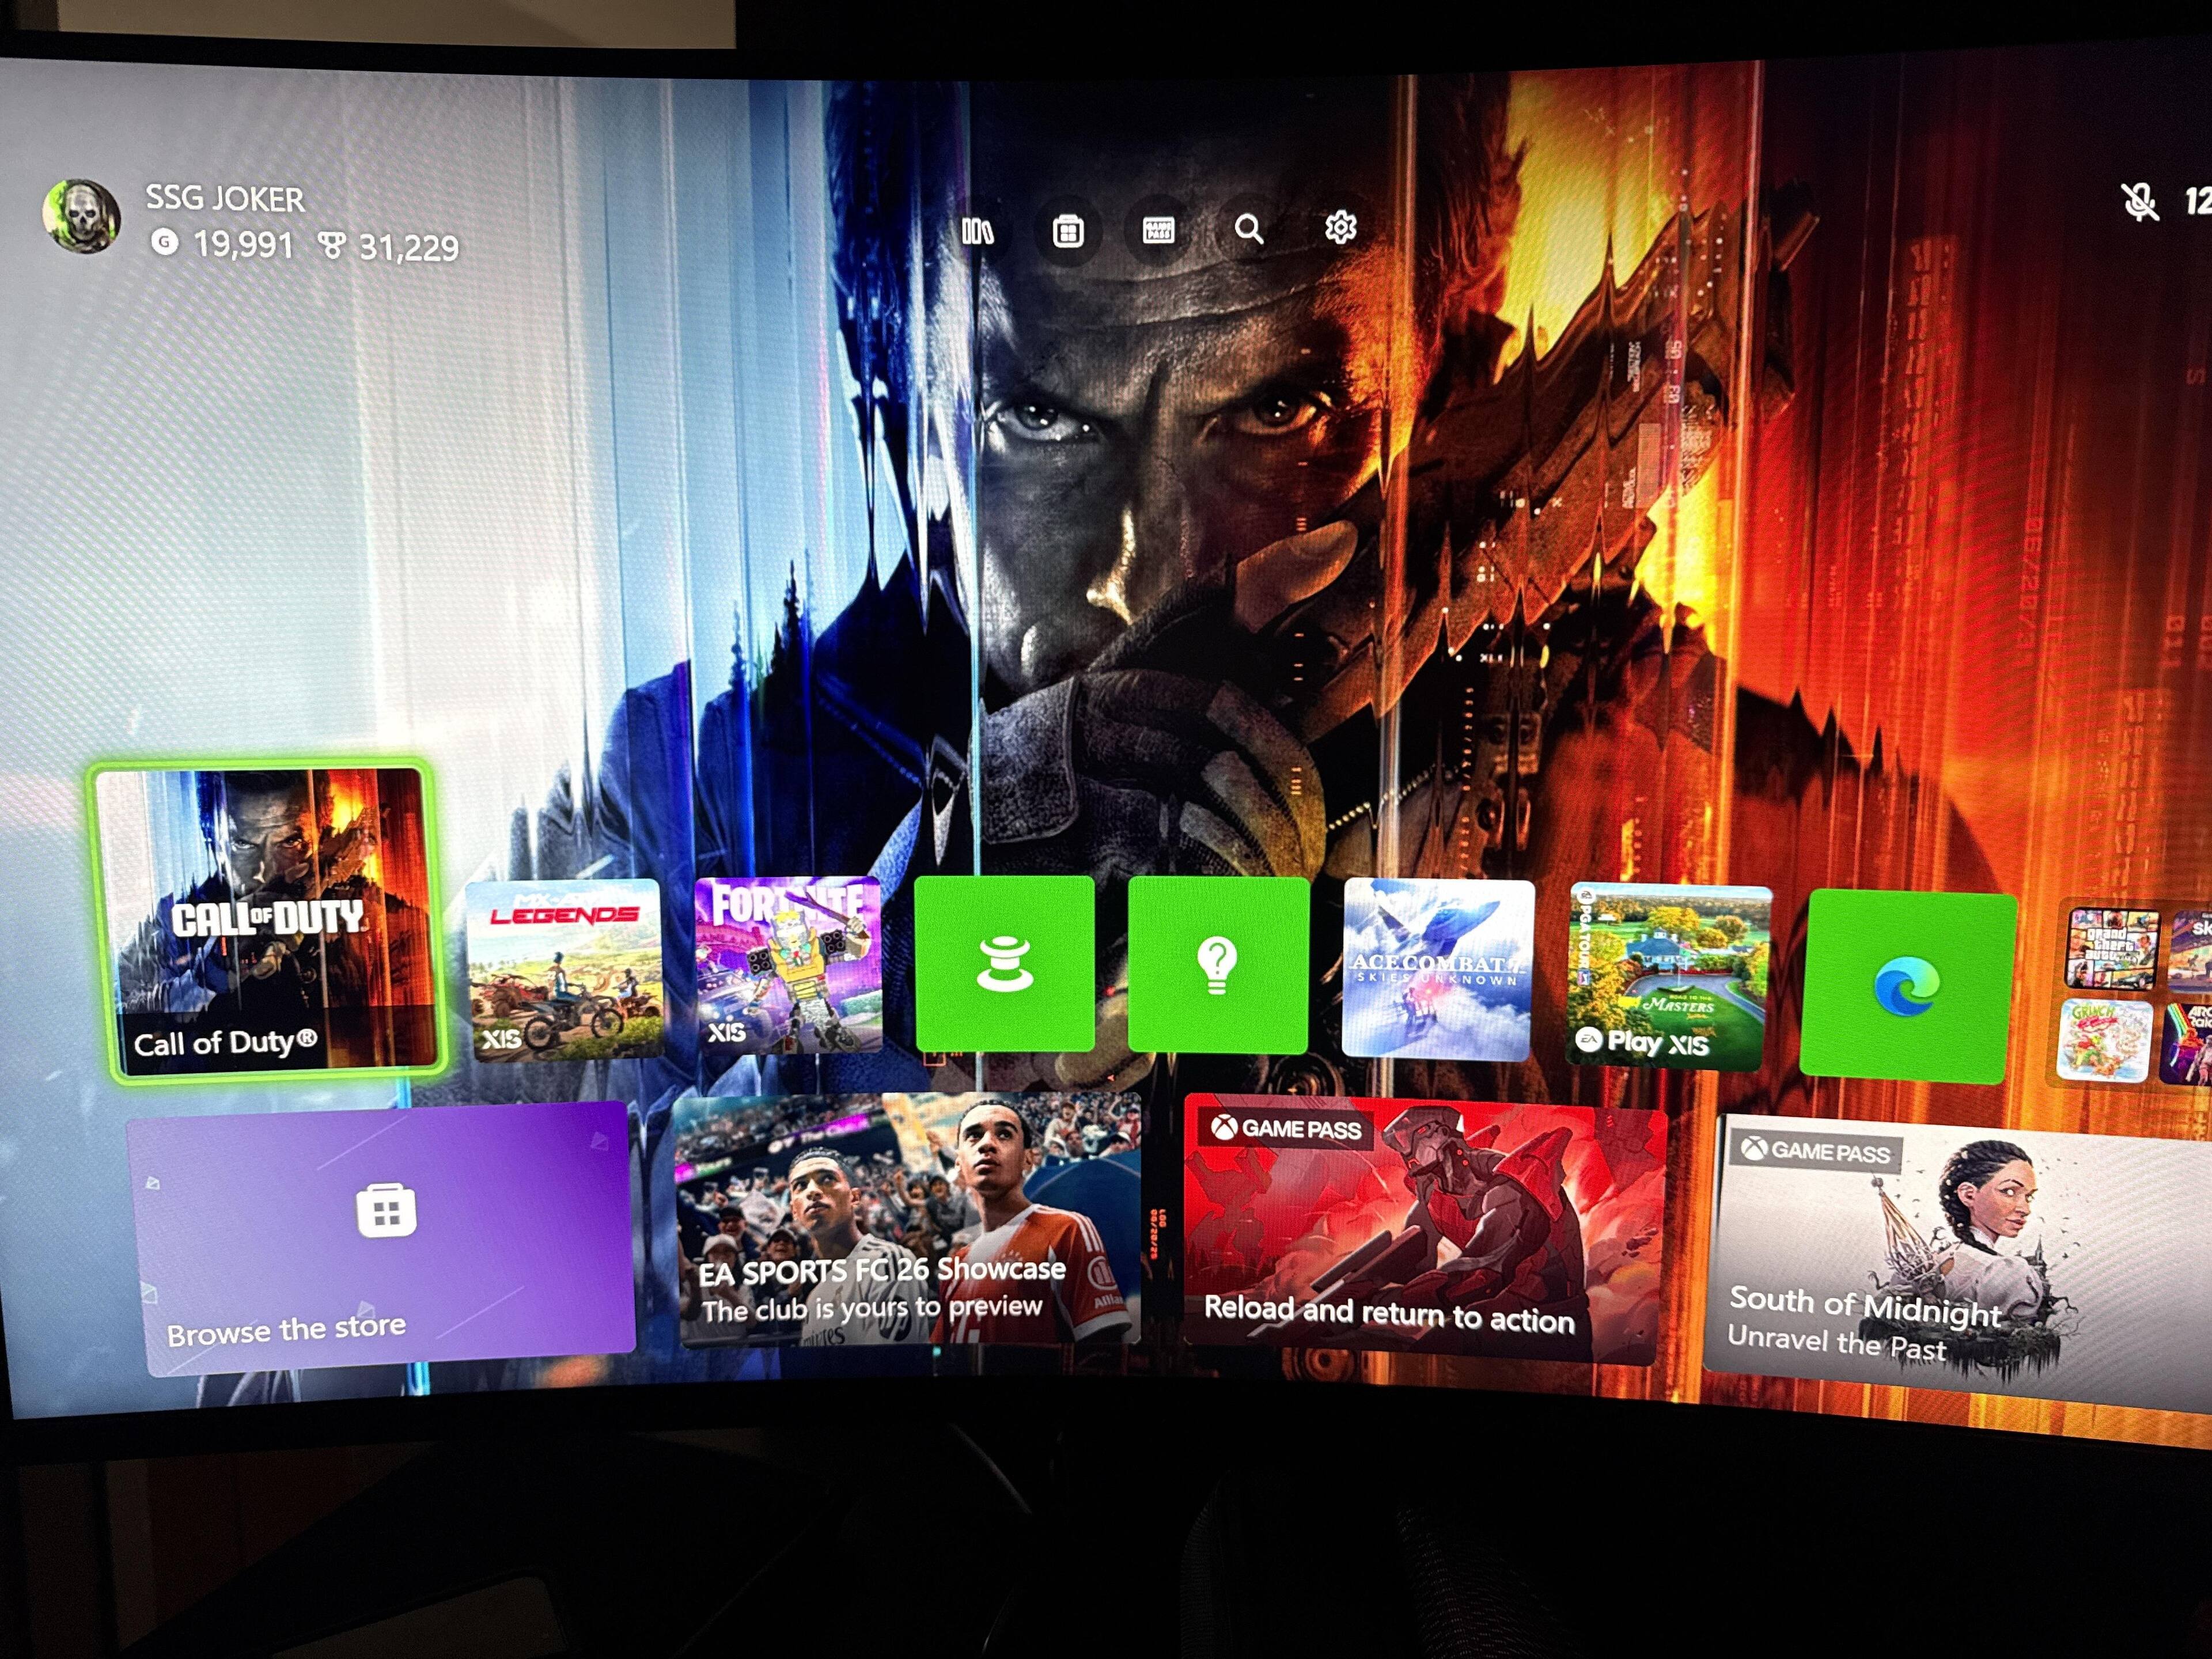Open the Grand Theft Auto V thumbnail

2110,947
